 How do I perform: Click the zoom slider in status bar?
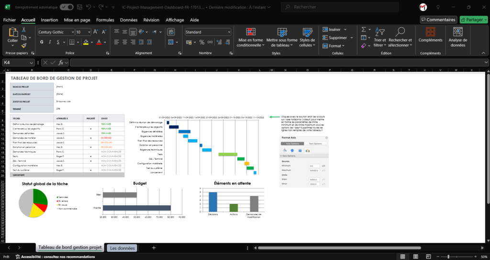(x=456, y=257)
